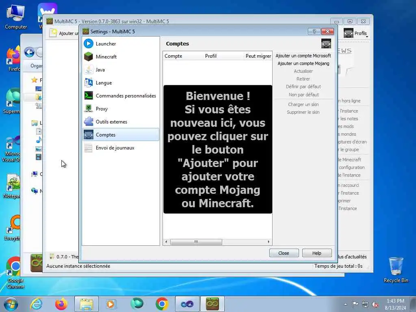The width and height of the screenshot is (416, 312).
Task: Click the left scroll arrow of accounts list
Action: pyautogui.click(x=166, y=242)
